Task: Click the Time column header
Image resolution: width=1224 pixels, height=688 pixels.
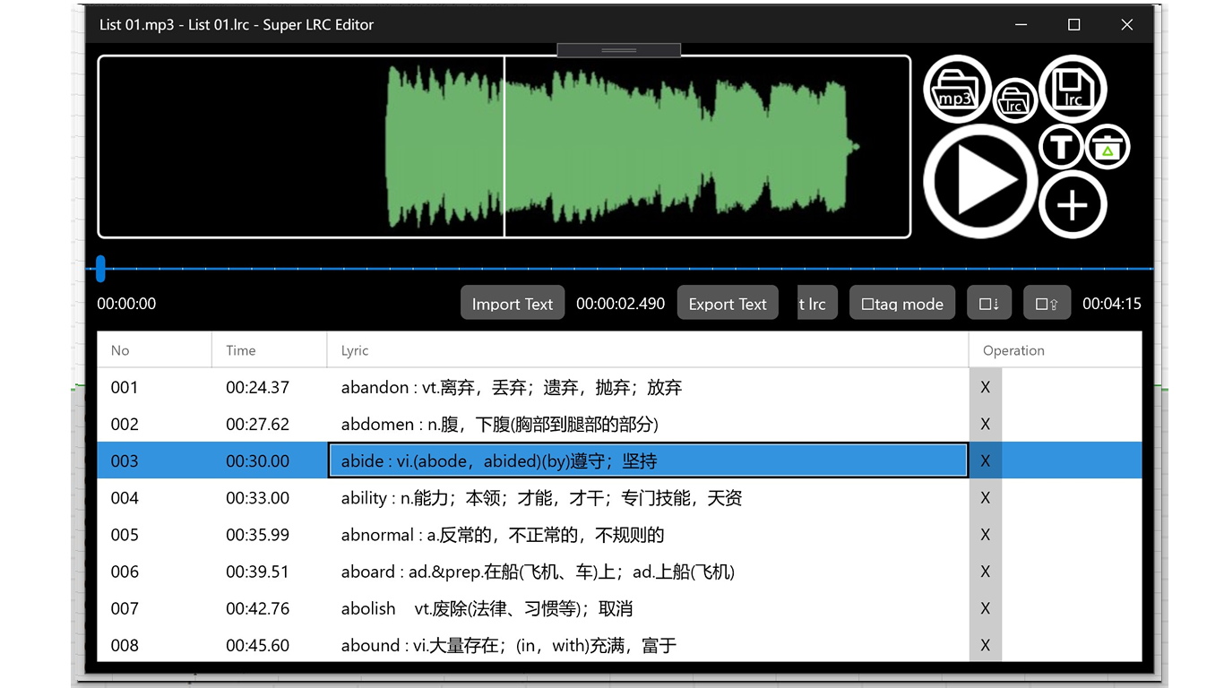Action: point(240,350)
